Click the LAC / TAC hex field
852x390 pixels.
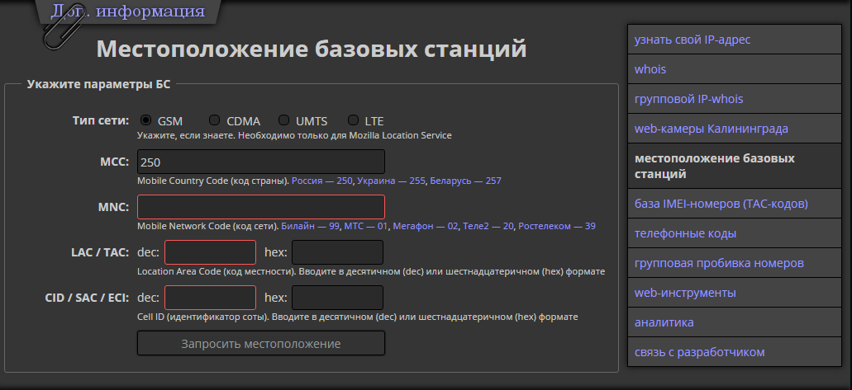click(x=338, y=252)
